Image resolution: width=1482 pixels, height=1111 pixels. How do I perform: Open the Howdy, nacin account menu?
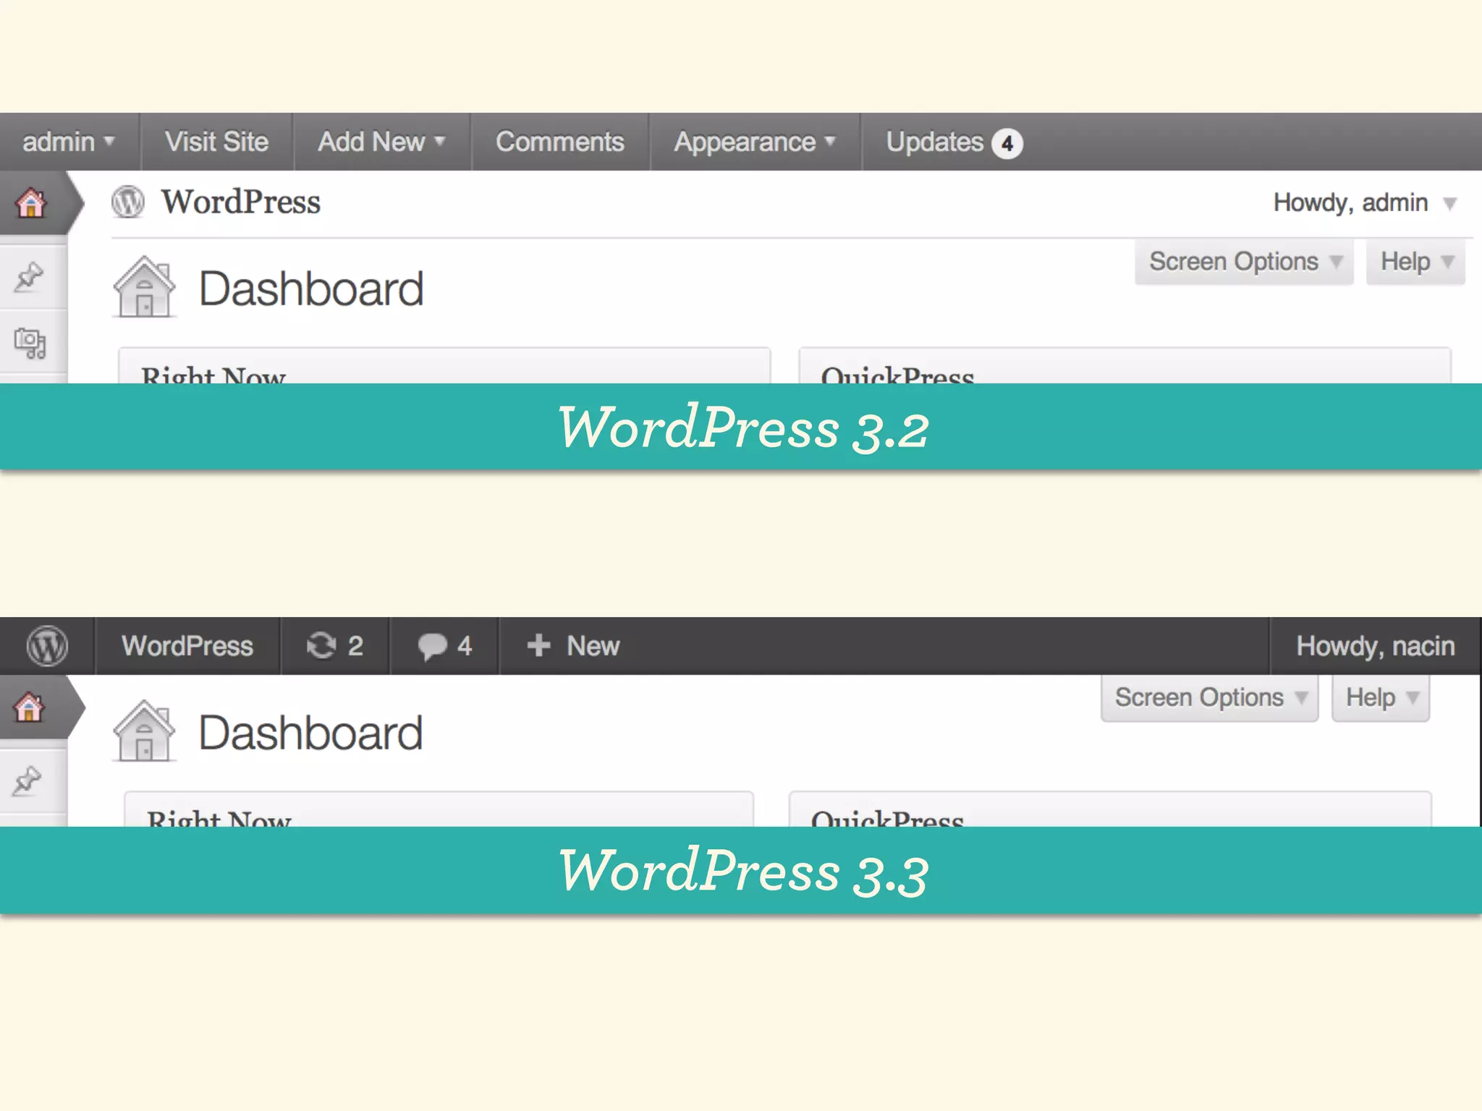pos(1375,646)
